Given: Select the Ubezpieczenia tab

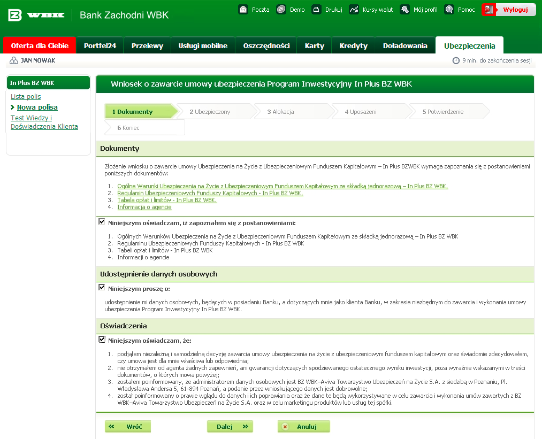Looking at the screenshot, I should click(x=469, y=45).
